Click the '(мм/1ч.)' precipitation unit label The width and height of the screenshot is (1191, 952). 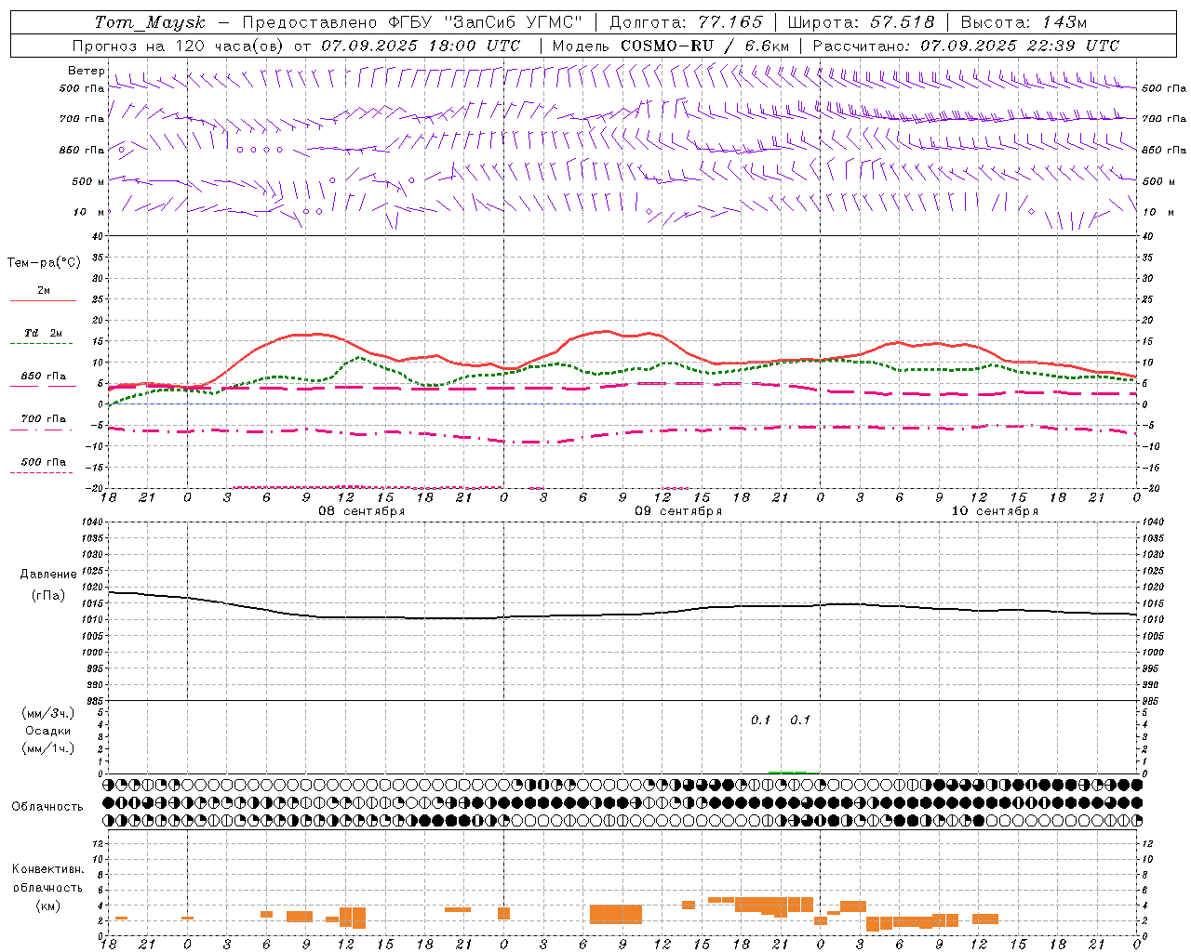point(48,748)
